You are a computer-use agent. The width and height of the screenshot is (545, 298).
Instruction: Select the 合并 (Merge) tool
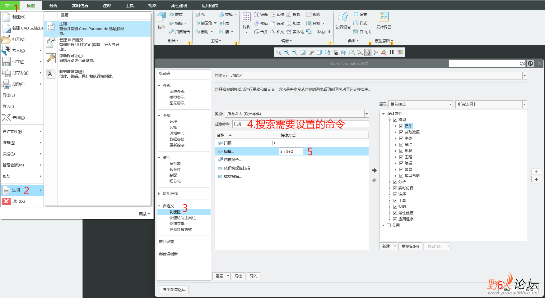click(x=261, y=32)
